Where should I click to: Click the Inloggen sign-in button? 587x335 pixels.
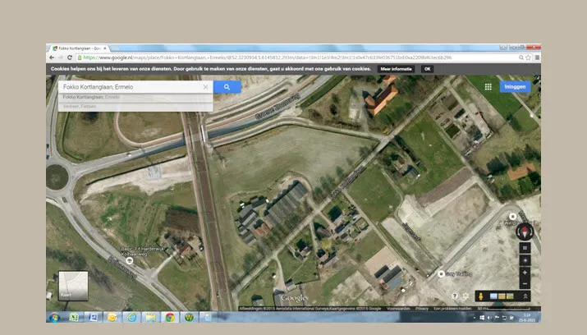coord(515,86)
